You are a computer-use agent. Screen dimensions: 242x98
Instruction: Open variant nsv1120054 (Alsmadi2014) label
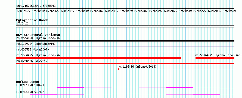36,44
